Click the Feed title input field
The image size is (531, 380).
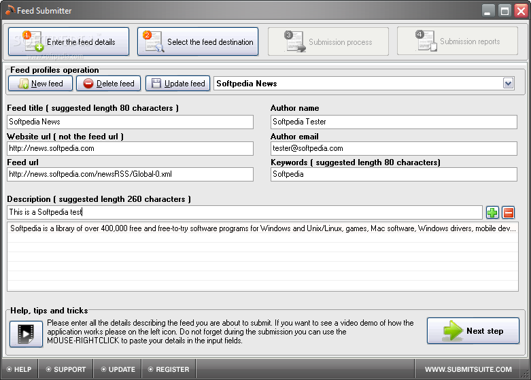130,122
